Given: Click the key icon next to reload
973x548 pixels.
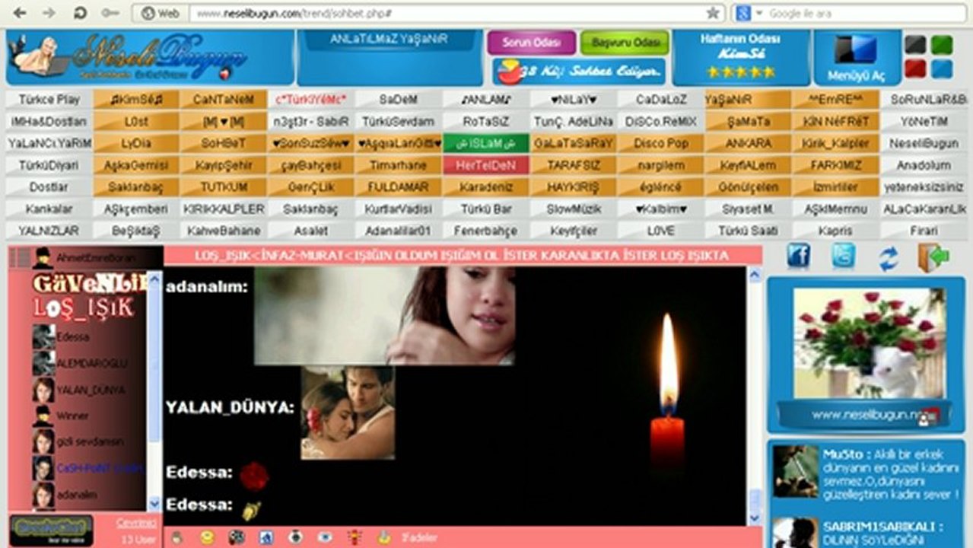Looking at the screenshot, I should [x=110, y=13].
